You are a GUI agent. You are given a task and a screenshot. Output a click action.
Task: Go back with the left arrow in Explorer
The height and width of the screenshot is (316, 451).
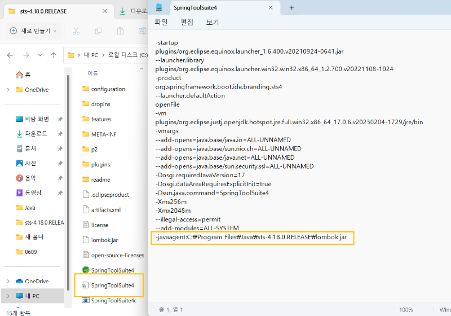coord(10,55)
